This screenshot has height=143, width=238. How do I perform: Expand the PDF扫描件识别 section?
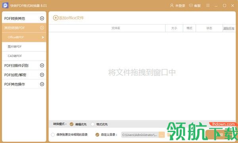[24, 65]
